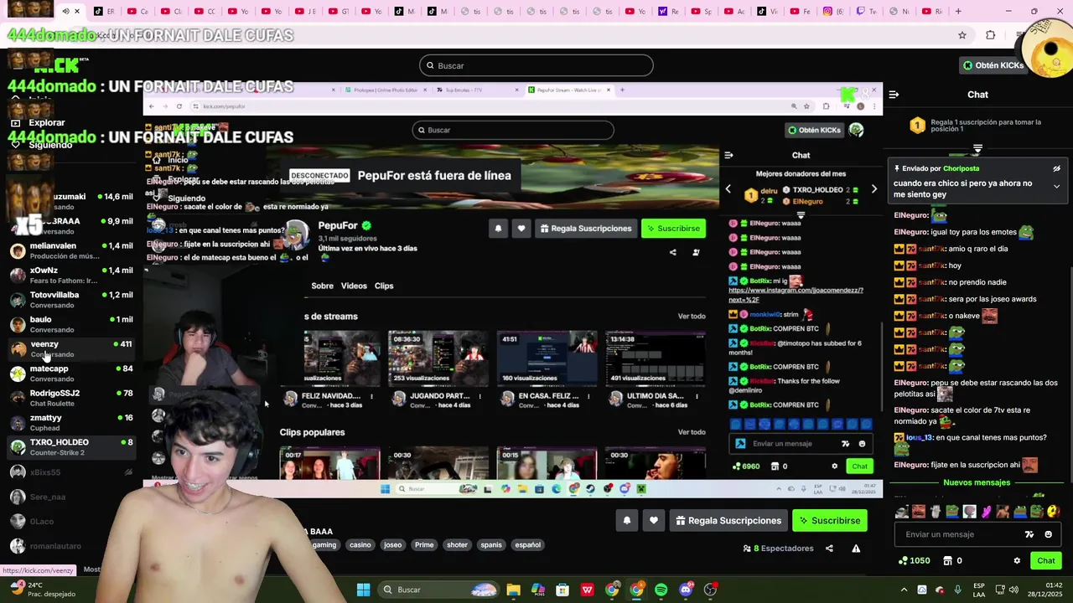The width and height of the screenshot is (1073, 603).
Task: Click Ver todo next to Clips populares
Action: [692, 432]
